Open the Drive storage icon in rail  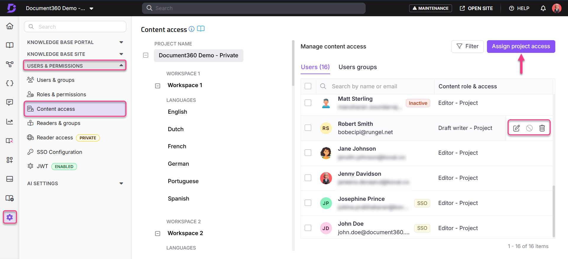tap(10, 179)
